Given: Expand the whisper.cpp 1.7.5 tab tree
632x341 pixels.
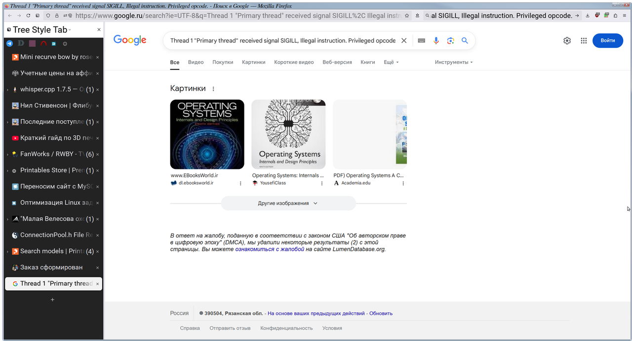Looking at the screenshot, I should click(7, 90).
